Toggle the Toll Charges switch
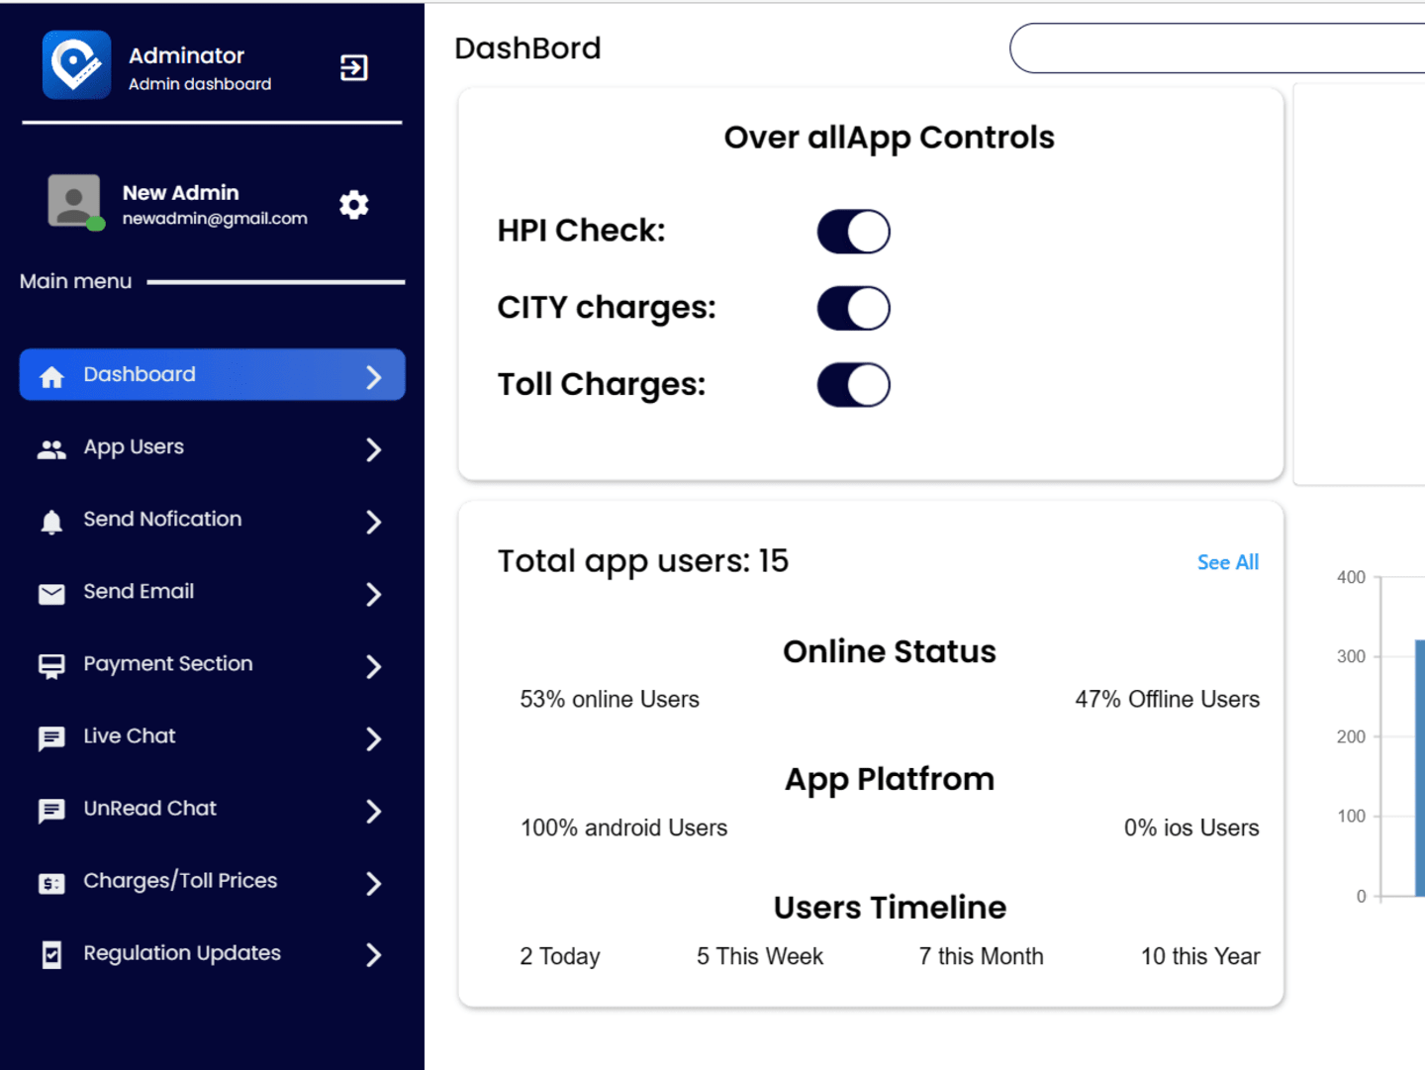This screenshot has width=1425, height=1070. coord(853,385)
